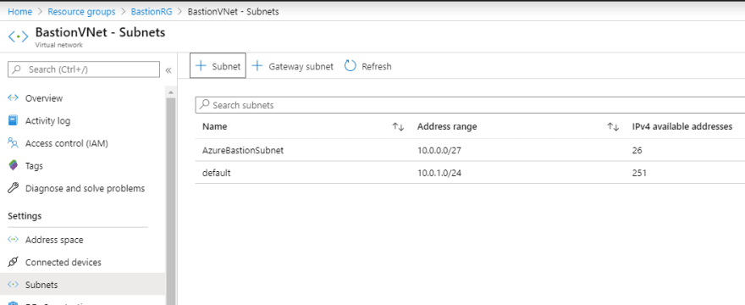Sort by the Address range column arrows
The height and width of the screenshot is (305, 745).
[x=613, y=126]
